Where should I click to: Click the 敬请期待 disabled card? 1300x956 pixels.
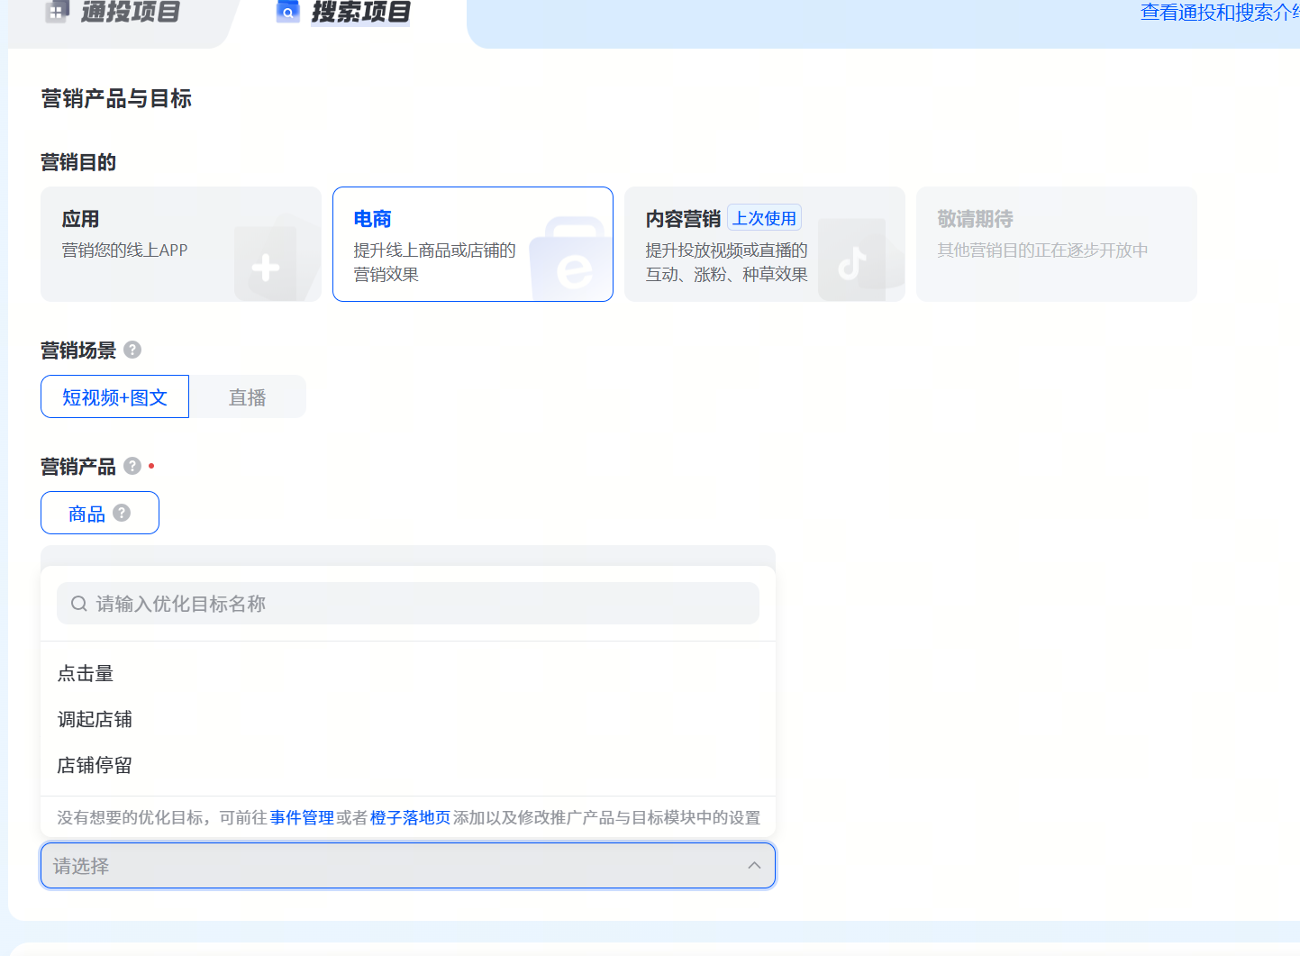[1057, 244]
